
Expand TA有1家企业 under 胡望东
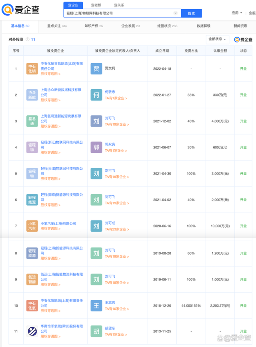116,335
